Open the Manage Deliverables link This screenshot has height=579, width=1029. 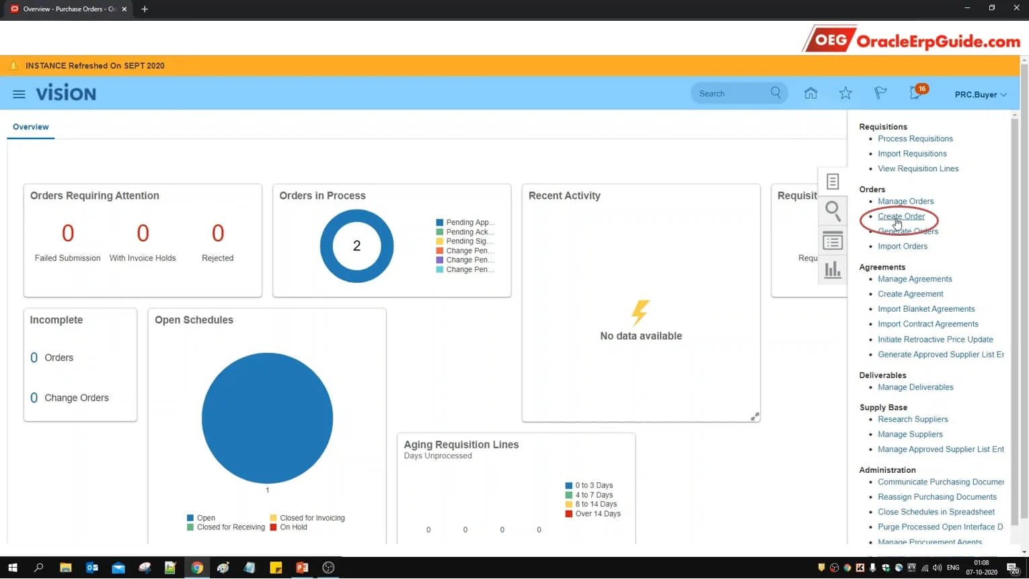click(x=915, y=388)
